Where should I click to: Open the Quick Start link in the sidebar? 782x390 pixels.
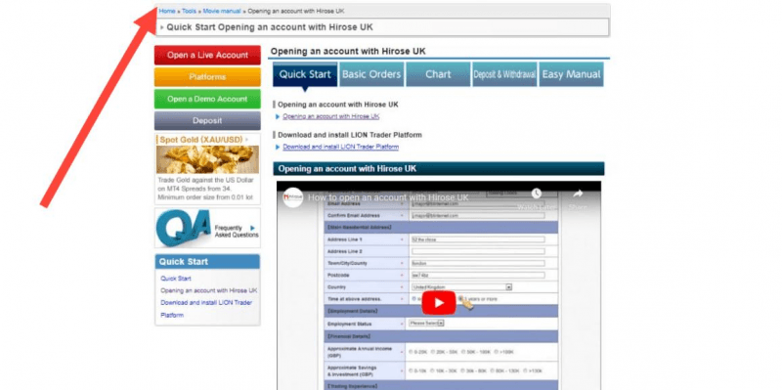point(176,279)
